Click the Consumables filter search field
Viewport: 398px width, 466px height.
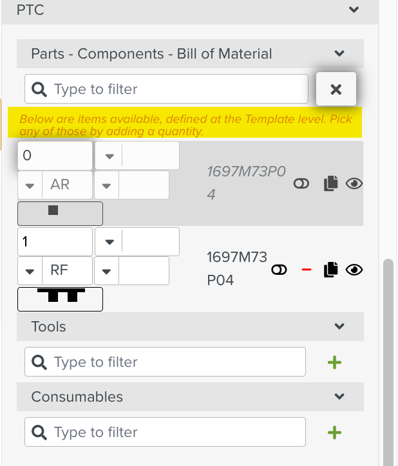(165, 432)
